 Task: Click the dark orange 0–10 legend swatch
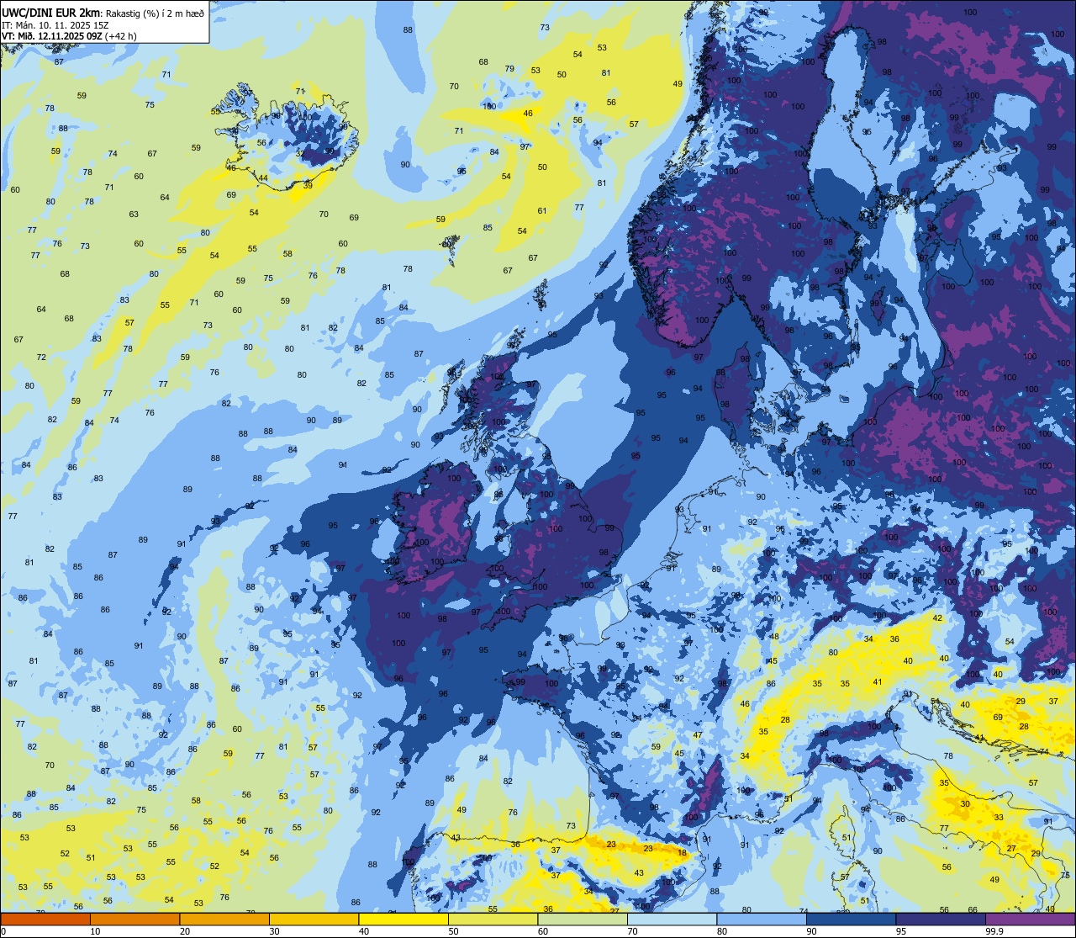pos(45,919)
